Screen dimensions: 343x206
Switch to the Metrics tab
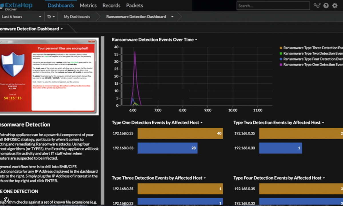[x=88, y=5]
